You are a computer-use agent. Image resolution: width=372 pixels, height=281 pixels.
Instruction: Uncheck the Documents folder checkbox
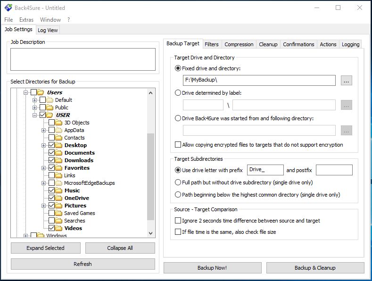[x=51, y=153]
